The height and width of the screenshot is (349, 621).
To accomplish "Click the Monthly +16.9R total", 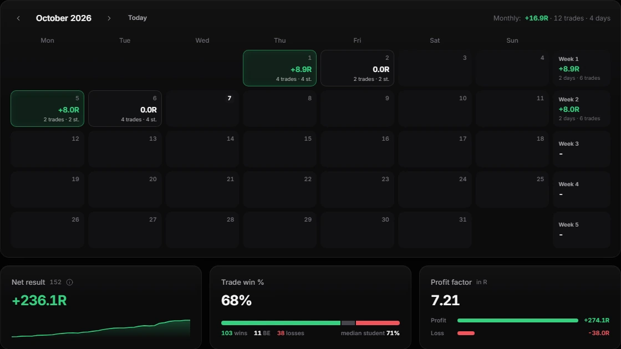I will coord(536,18).
